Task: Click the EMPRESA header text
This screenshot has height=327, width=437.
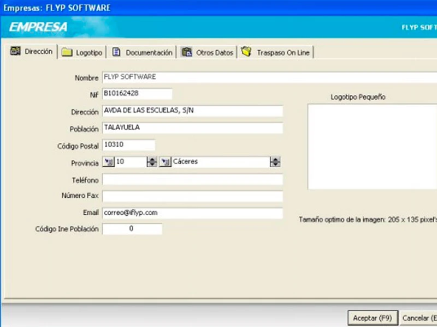Action: (38, 27)
